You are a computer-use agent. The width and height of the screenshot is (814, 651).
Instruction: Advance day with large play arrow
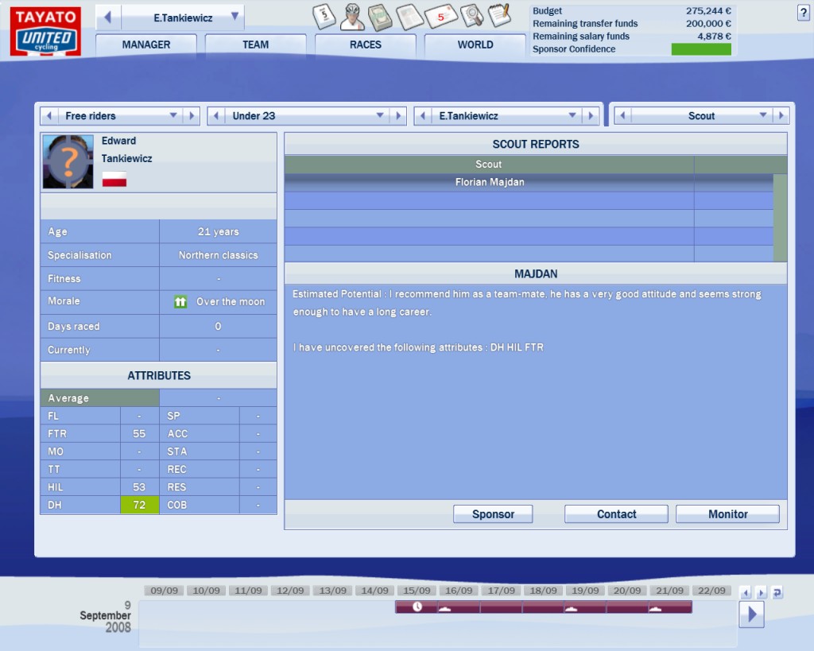(751, 614)
